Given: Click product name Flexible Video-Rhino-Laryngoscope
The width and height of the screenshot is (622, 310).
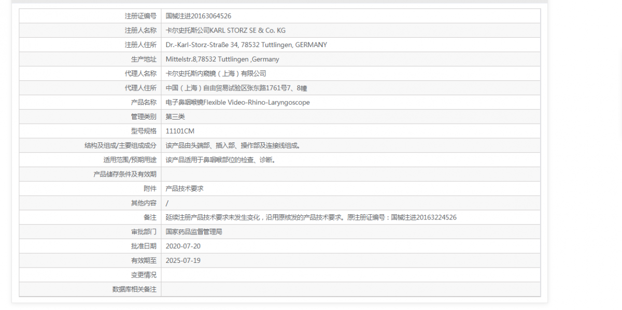Looking at the screenshot, I should 237,102.
